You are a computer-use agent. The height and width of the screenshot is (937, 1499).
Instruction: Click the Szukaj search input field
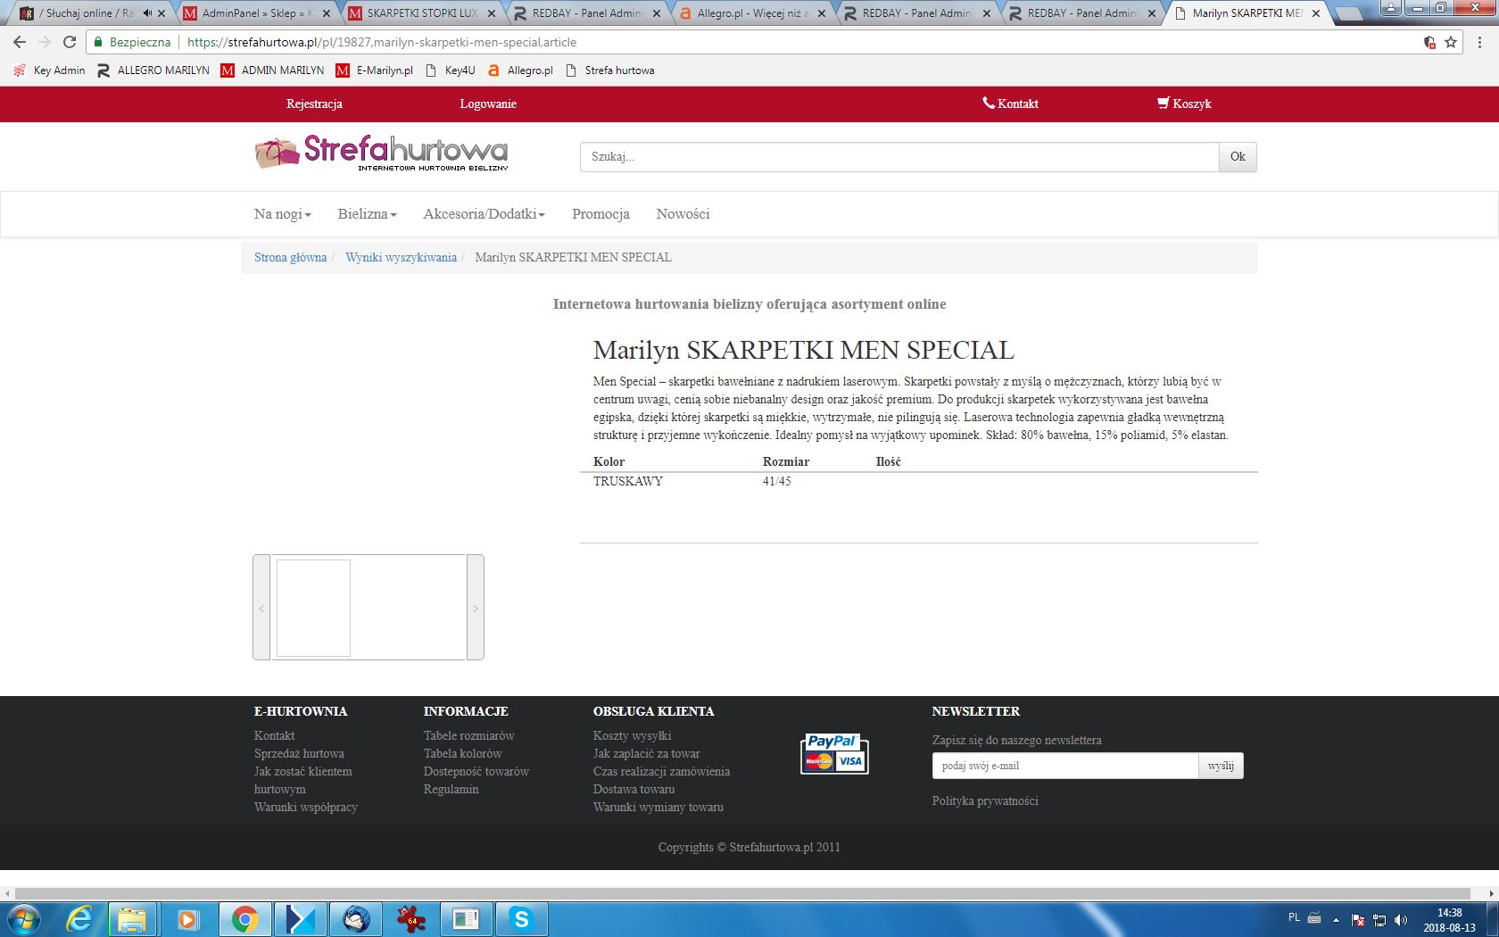coord(899,157)
